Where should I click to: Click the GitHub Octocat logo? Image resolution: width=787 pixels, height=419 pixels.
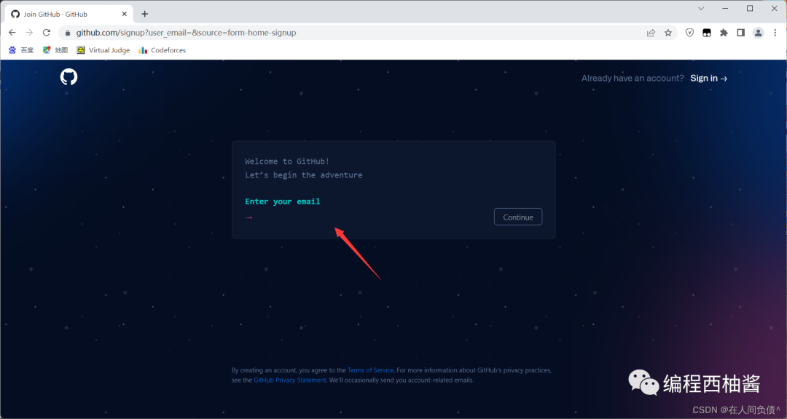pyautogui.click(x=68, y=77)
